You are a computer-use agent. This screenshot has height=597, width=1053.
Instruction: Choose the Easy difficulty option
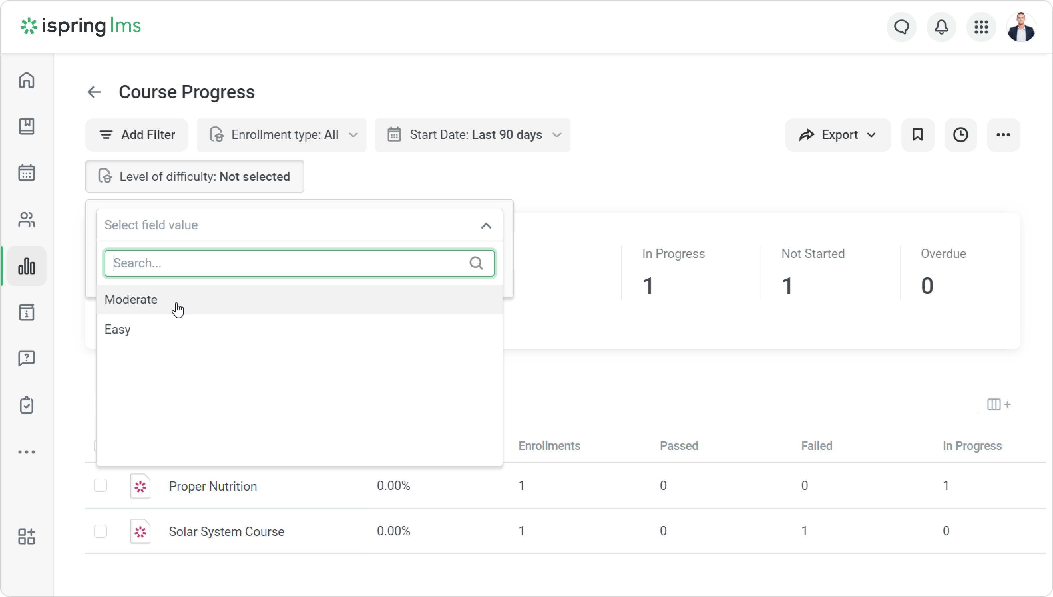pos(118,329)
